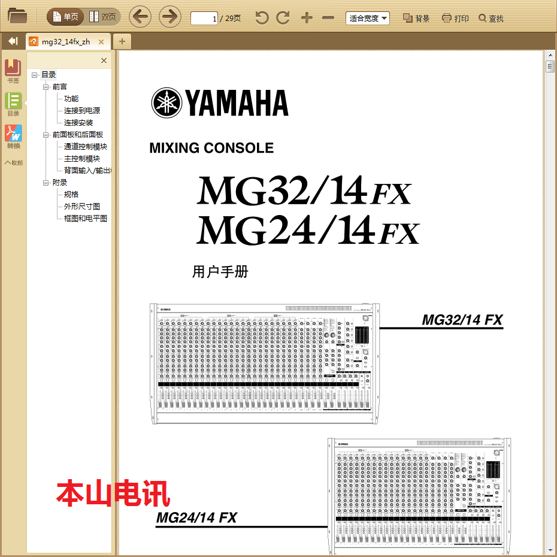Click the vertical scrollbar thumb
Image resolution: width=557 pixels, height=557 pixels.
click(550, 66)
